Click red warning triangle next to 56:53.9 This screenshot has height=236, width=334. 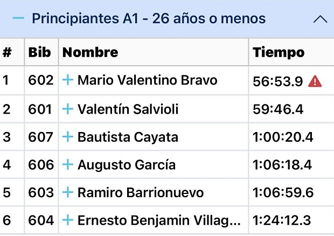click(x=315, y=81)
